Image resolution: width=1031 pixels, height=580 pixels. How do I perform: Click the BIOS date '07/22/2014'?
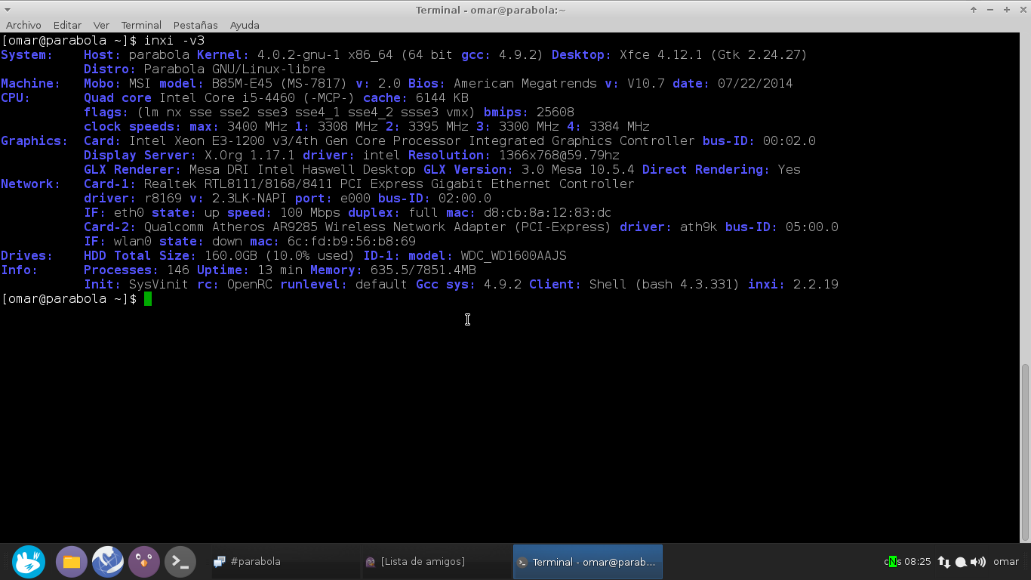coord(756,84)
